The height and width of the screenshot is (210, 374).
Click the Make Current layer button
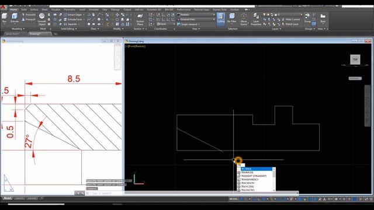pos(291,19)
